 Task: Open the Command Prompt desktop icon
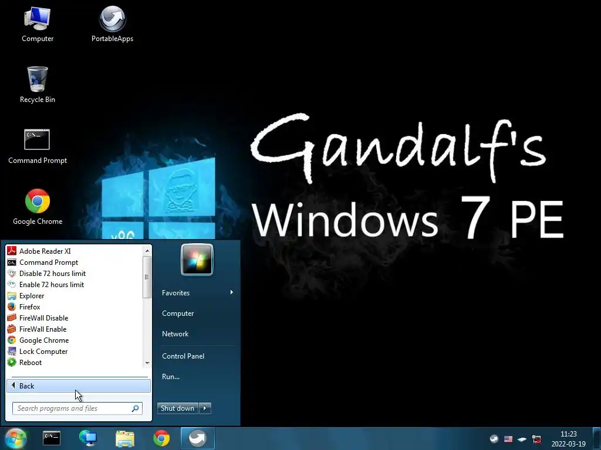pyautogui.click(x=37, y=146)
